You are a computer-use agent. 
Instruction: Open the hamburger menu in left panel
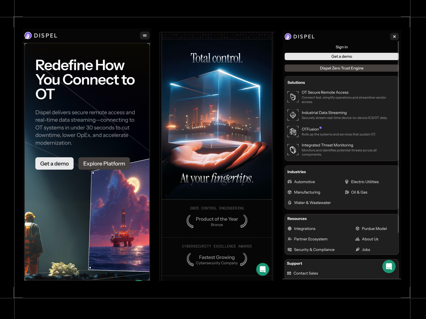tap(145, 35)
